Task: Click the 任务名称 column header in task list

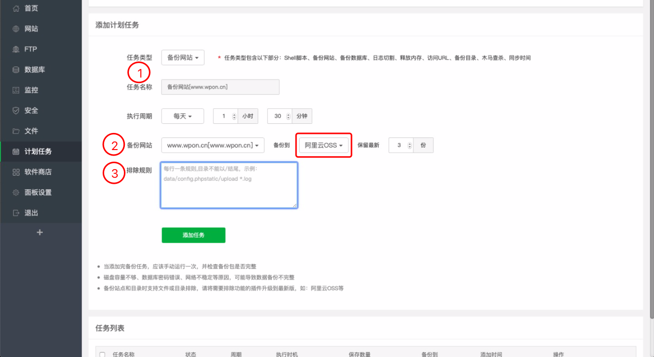Action: tap(123, 354)
